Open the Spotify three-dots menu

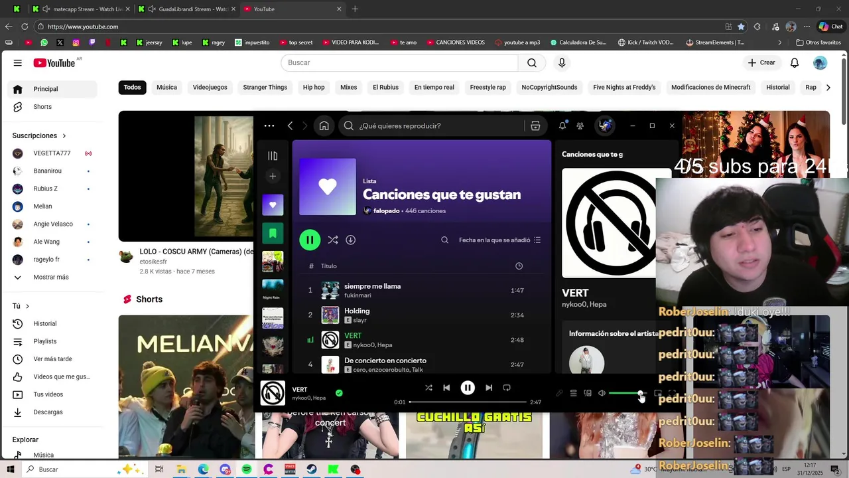click(269, 125)
